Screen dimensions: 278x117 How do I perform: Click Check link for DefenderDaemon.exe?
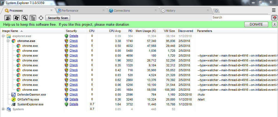tap(74, 94)
